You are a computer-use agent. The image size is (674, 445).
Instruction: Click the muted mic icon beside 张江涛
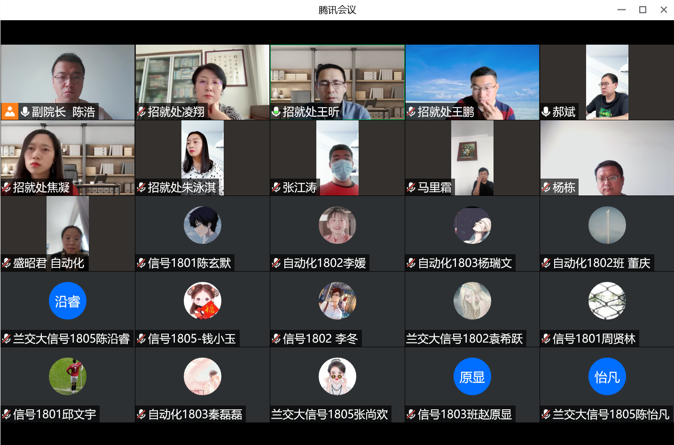pos(276,187)
